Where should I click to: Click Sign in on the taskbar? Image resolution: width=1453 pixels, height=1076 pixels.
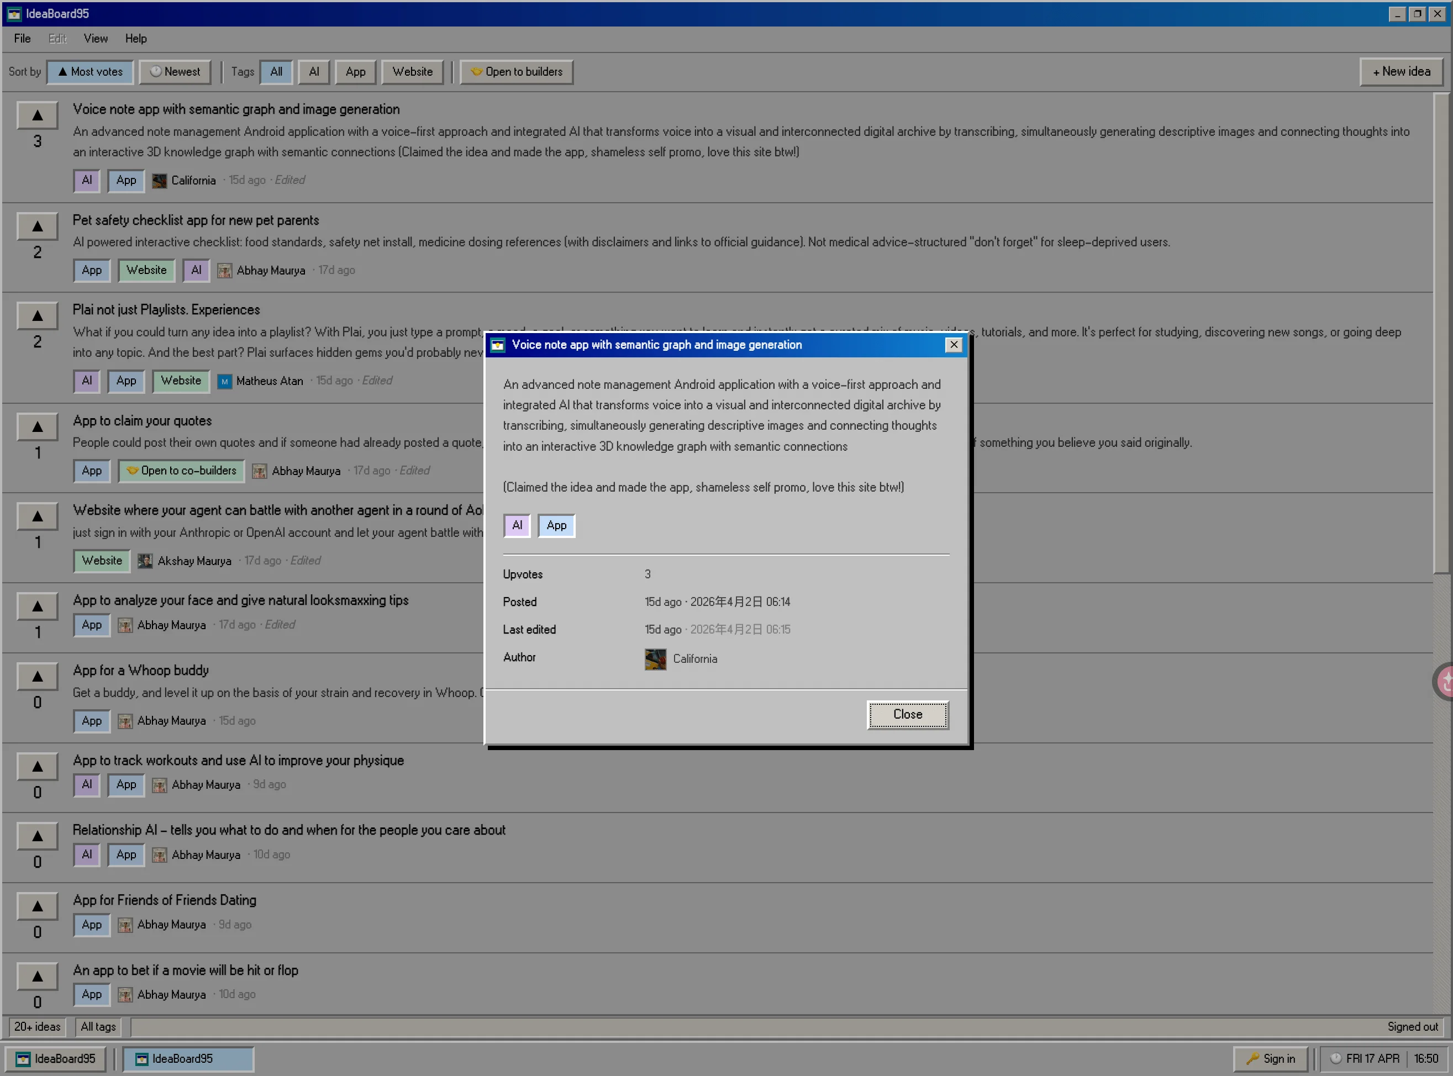point(1270,1058)
